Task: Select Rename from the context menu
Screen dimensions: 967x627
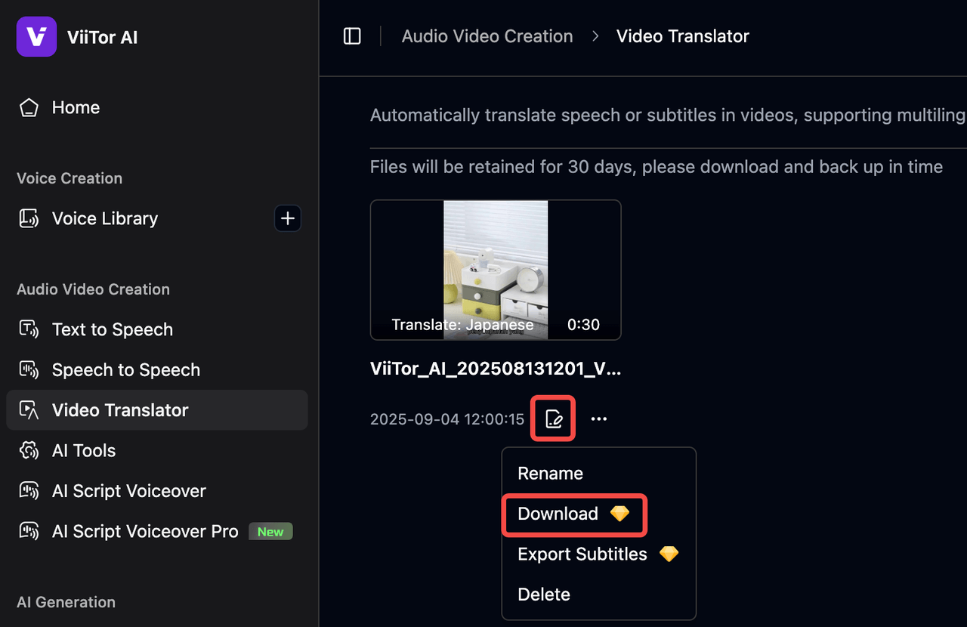Action: point(550,474)
